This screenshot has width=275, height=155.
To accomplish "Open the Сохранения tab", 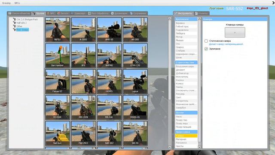I will (x=138, y=13).
